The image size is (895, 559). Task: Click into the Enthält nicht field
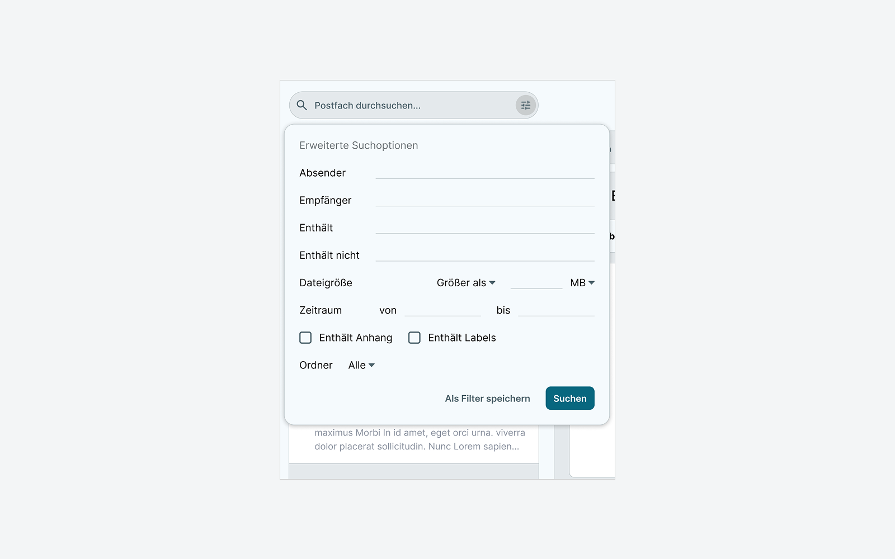[485, 254]
